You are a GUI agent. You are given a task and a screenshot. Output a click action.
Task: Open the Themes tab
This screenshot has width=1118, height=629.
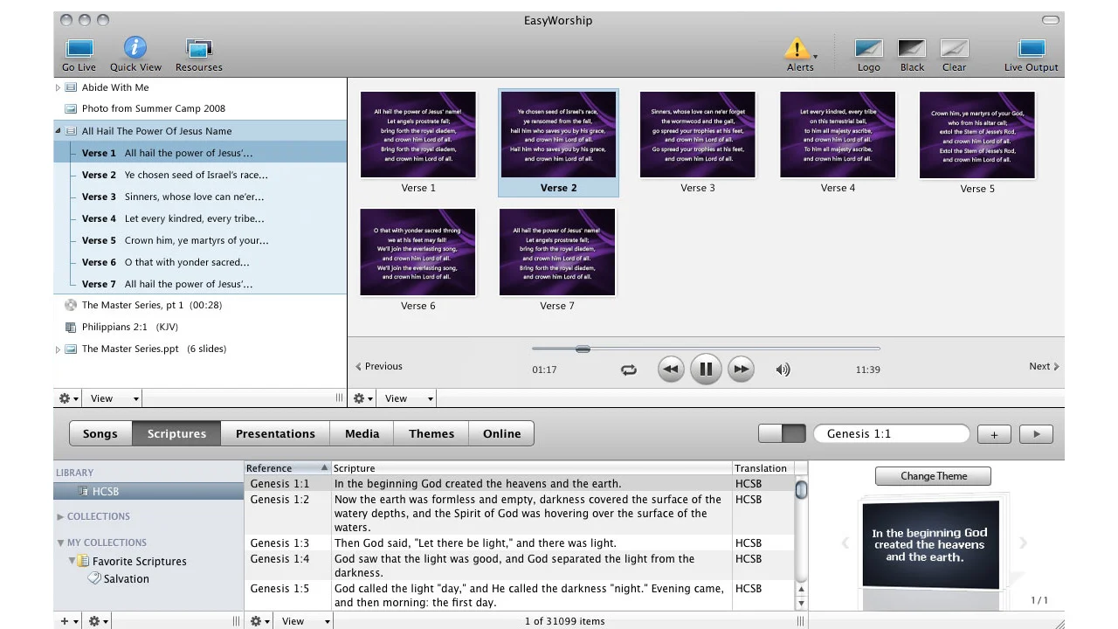point(431,433)
